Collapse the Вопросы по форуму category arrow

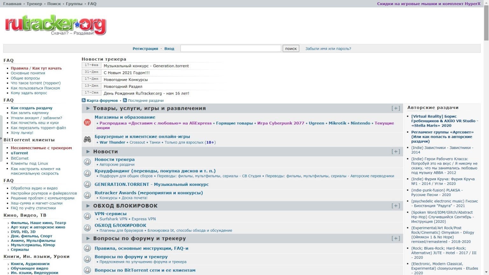pos(88,238)
